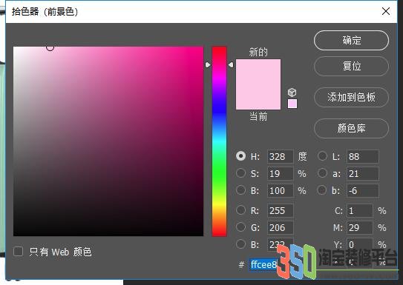403x285 pixels.
Task: Click the vertical hue spectrum slider
Action: [x=219, y=141]
